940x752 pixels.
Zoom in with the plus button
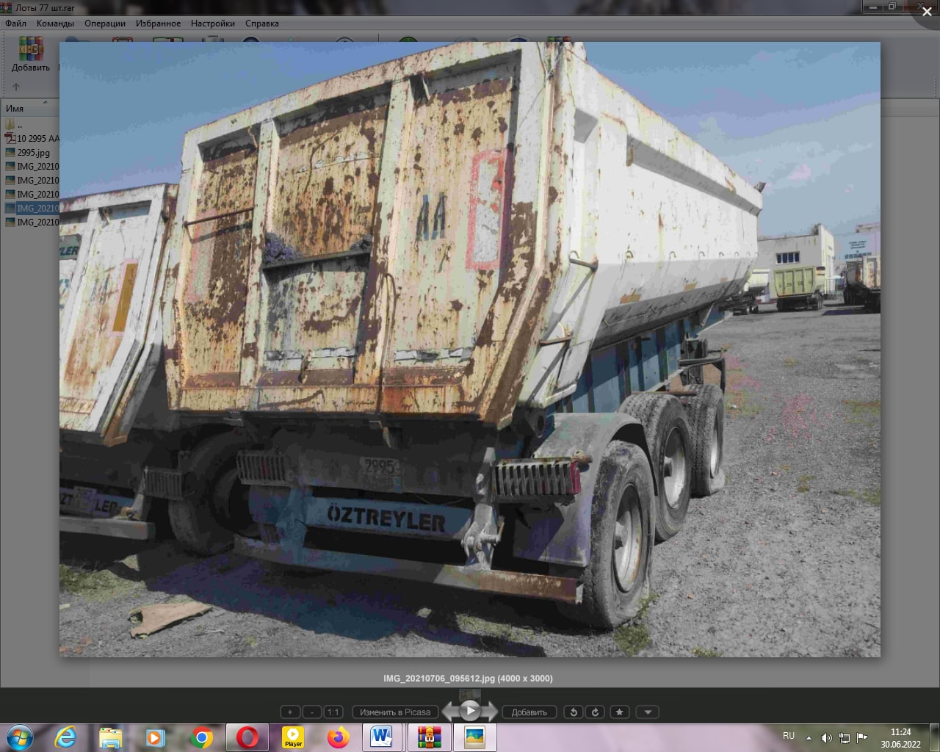[x=290, y=712]
